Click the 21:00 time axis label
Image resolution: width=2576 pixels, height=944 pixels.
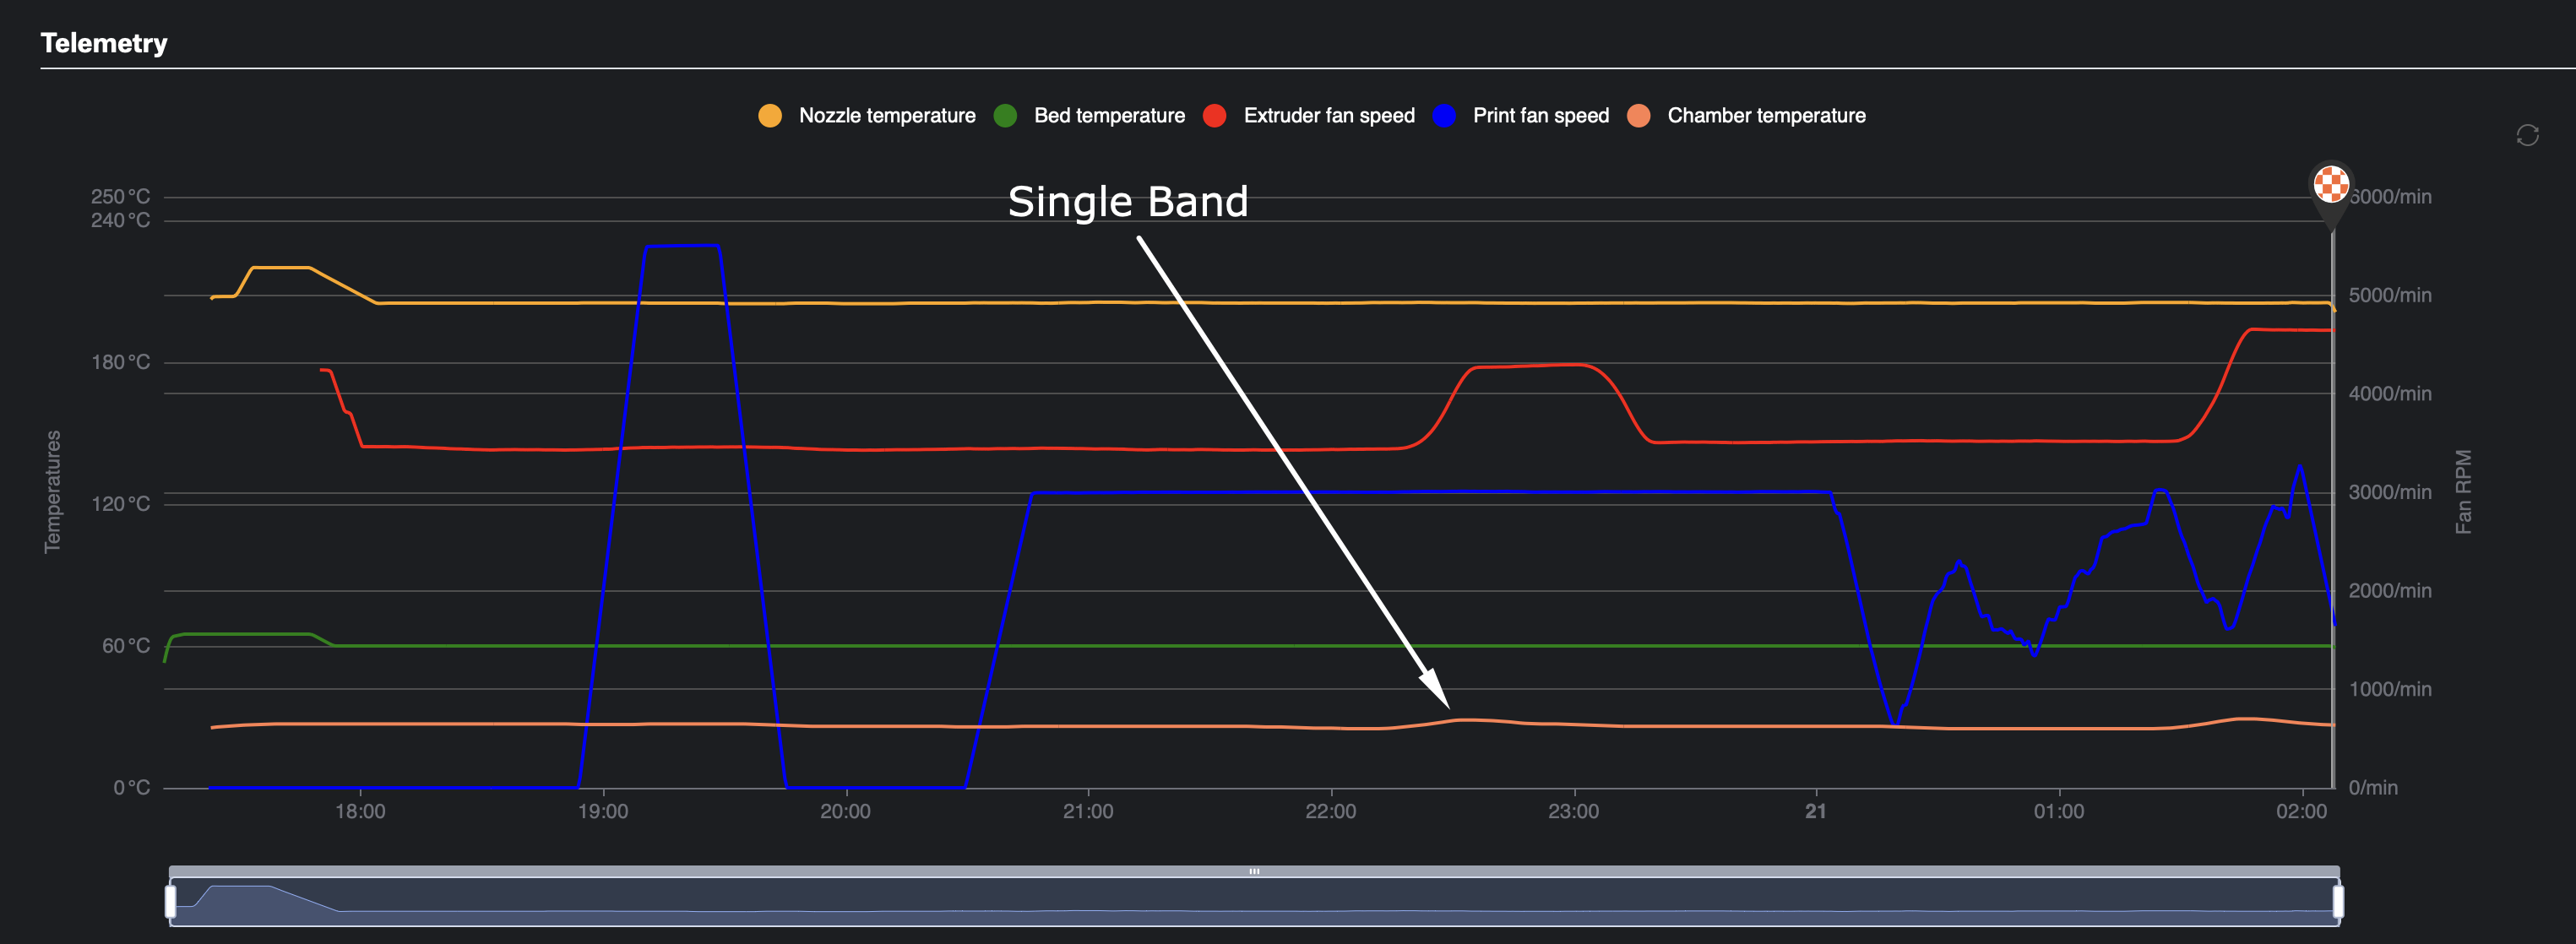[1088, 811]
